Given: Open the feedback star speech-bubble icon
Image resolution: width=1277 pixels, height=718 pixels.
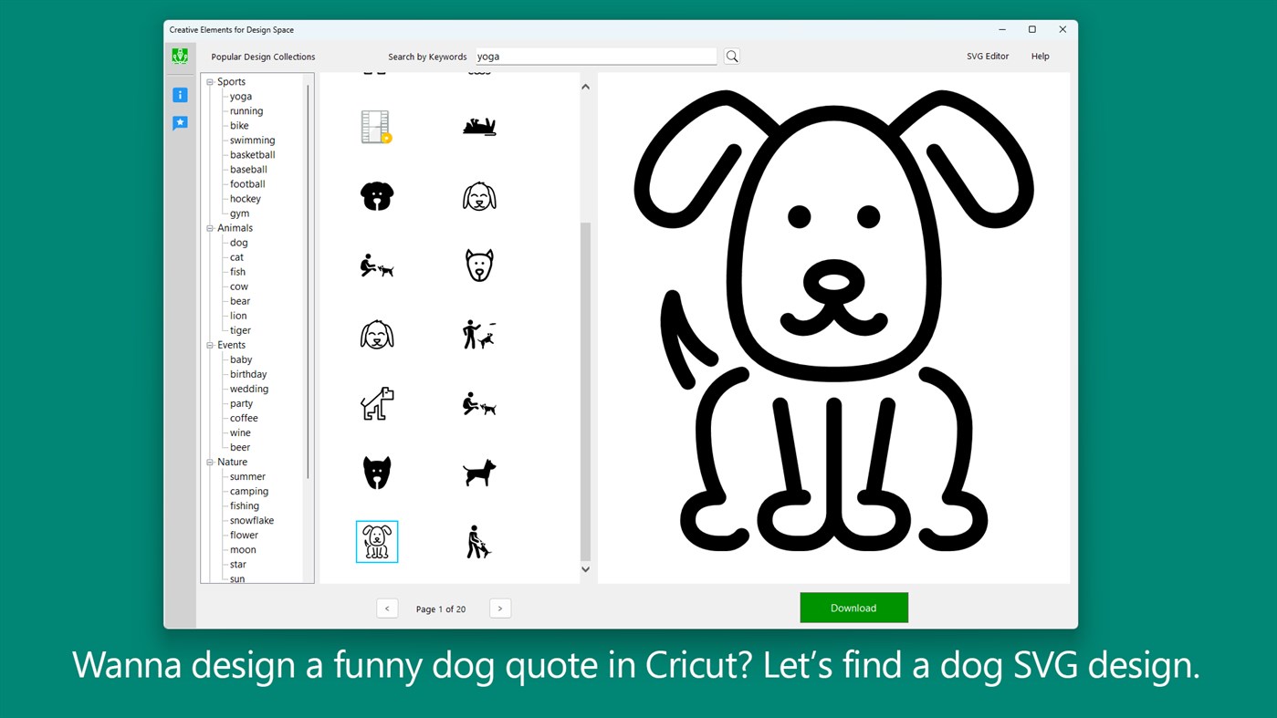Looking at the screenshot, I should coord(180,122).
